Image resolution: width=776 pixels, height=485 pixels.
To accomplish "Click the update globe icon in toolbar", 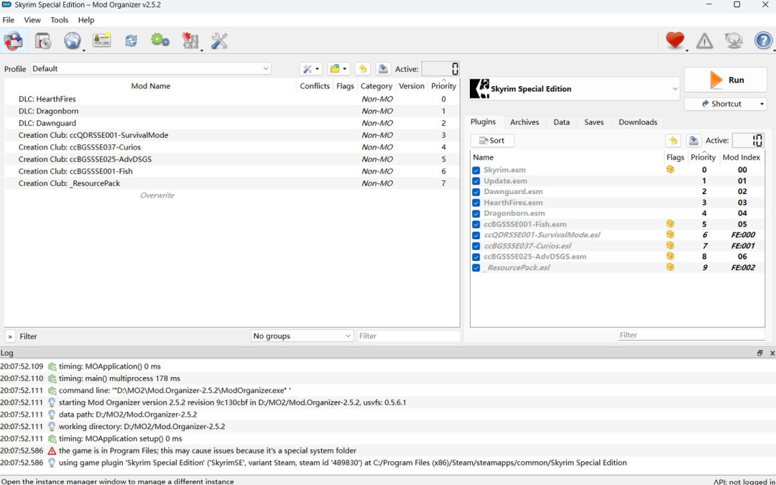I will (734, 40).
